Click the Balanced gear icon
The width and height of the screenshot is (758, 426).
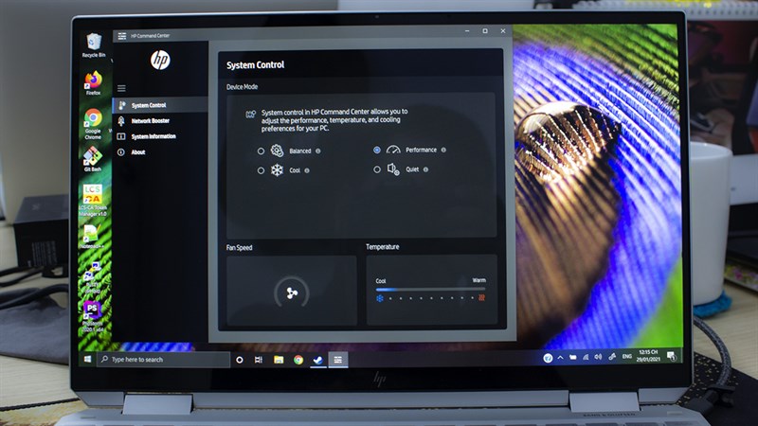click(277, 151)
